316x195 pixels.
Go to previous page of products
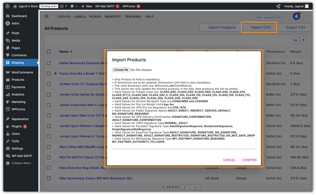tap(185, 187)
